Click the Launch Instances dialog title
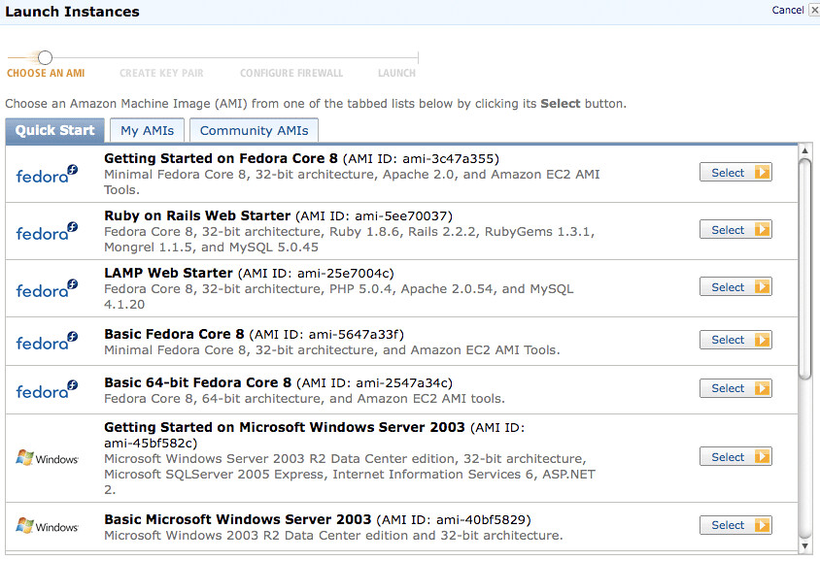The image size is (820, 561). 72,12
